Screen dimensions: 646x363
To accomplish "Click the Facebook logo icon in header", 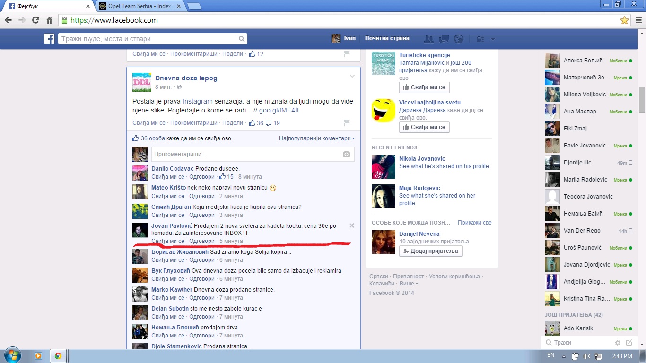I will 49,39.
